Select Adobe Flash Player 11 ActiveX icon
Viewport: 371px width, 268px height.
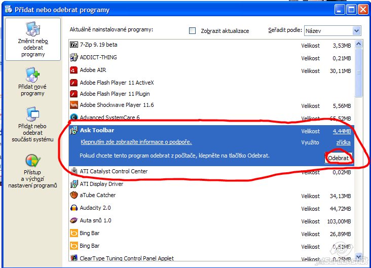coord(74,83)
